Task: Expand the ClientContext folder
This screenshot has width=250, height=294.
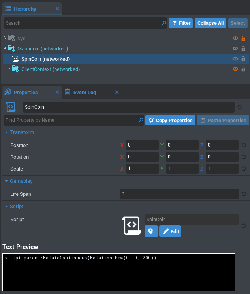Action: (x=9, y=69)
